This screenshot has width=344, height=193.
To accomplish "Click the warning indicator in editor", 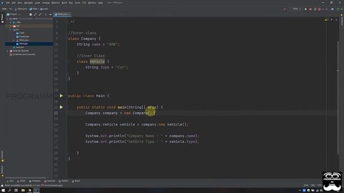I will (x=326, y=20).
